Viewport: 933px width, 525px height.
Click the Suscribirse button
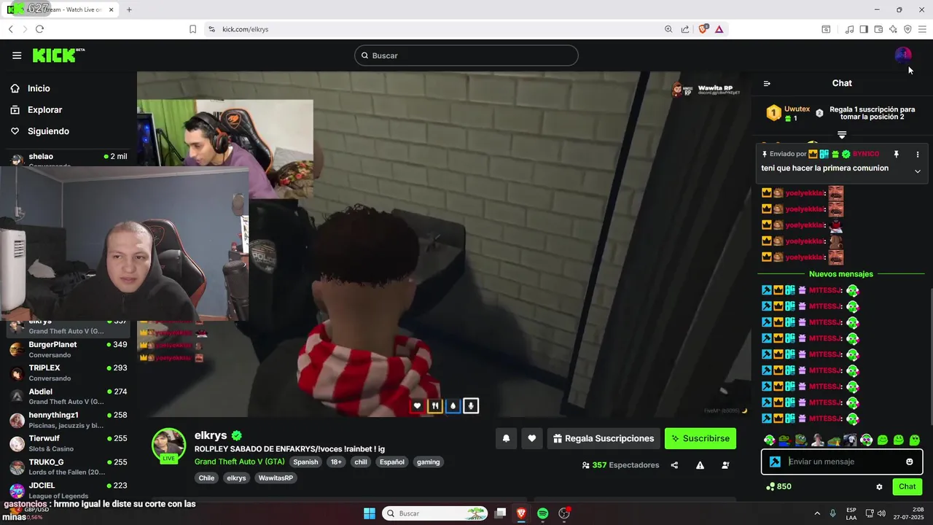click(700, 438)
